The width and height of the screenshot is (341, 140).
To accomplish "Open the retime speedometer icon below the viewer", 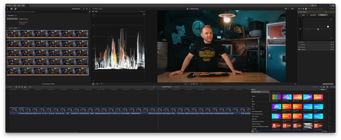I will click(x=101, y=84).
